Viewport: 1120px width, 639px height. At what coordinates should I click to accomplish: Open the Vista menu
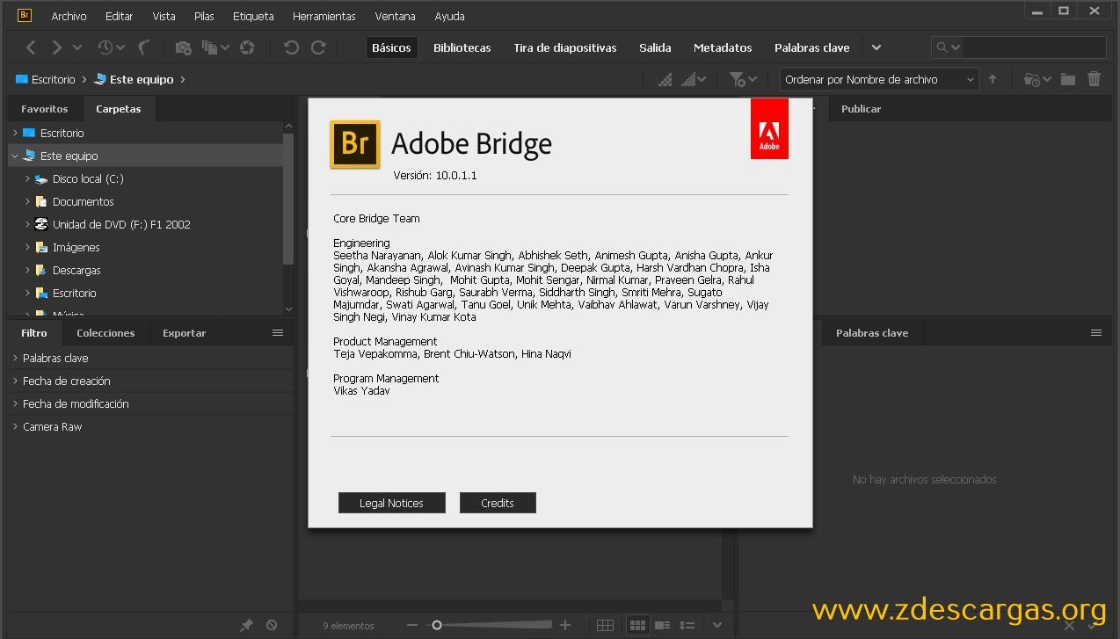pos(164,16)
